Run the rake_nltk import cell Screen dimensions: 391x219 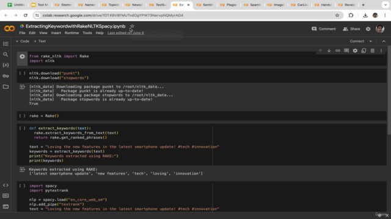pyautogui.click(x=22, y=57)
